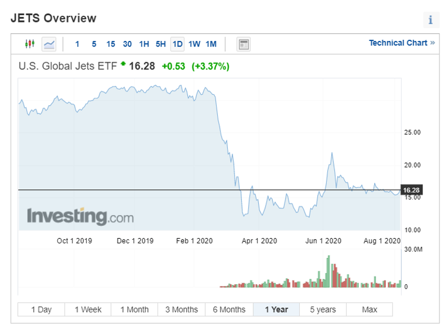Set interval to 15 minutes
Screen dimensions: 445x327
(x=111, y=44)
